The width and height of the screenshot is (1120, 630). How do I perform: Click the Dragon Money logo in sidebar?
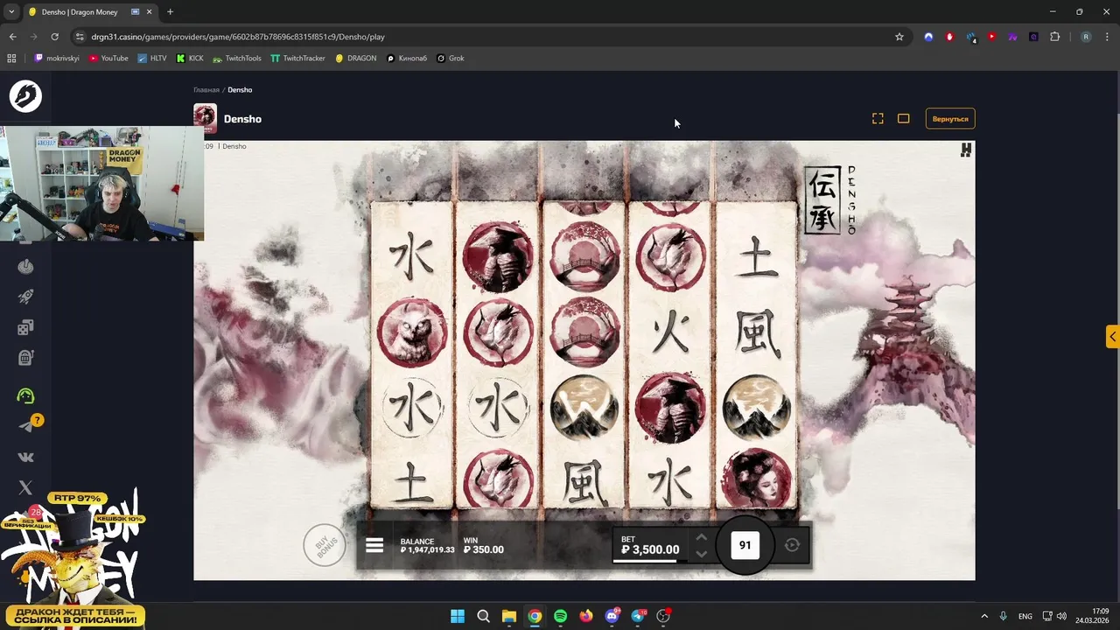[x=25, y=96]
